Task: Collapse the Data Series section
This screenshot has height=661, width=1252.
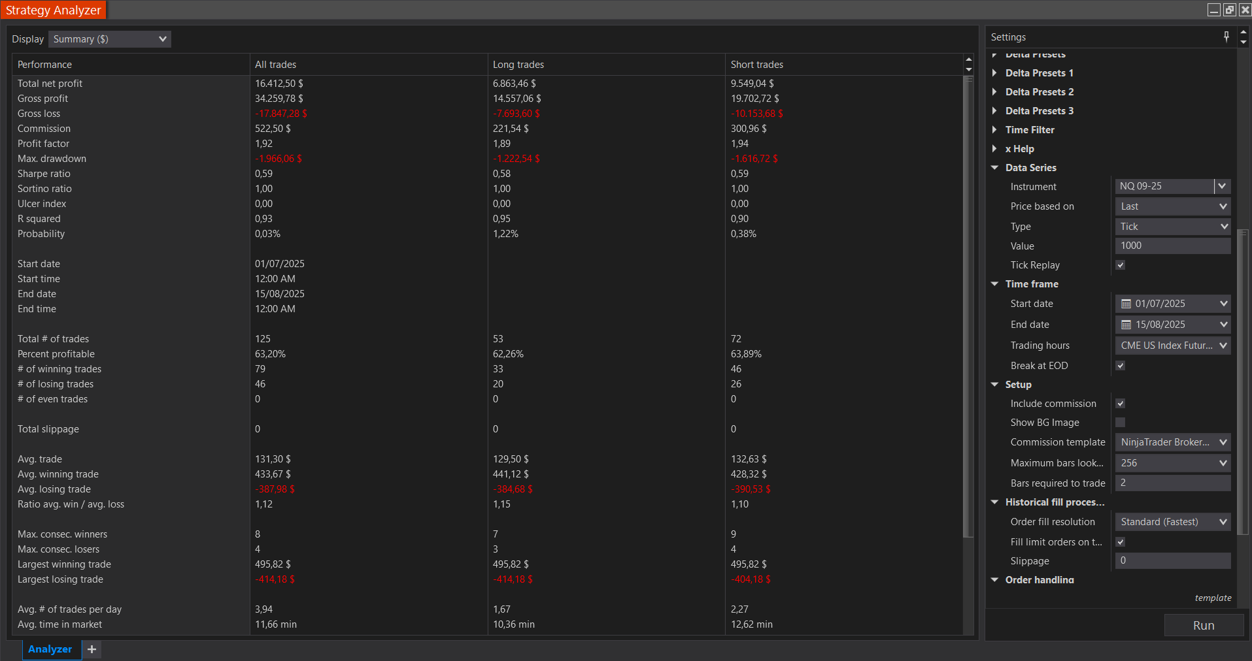Action: click(x=994, y=168)
